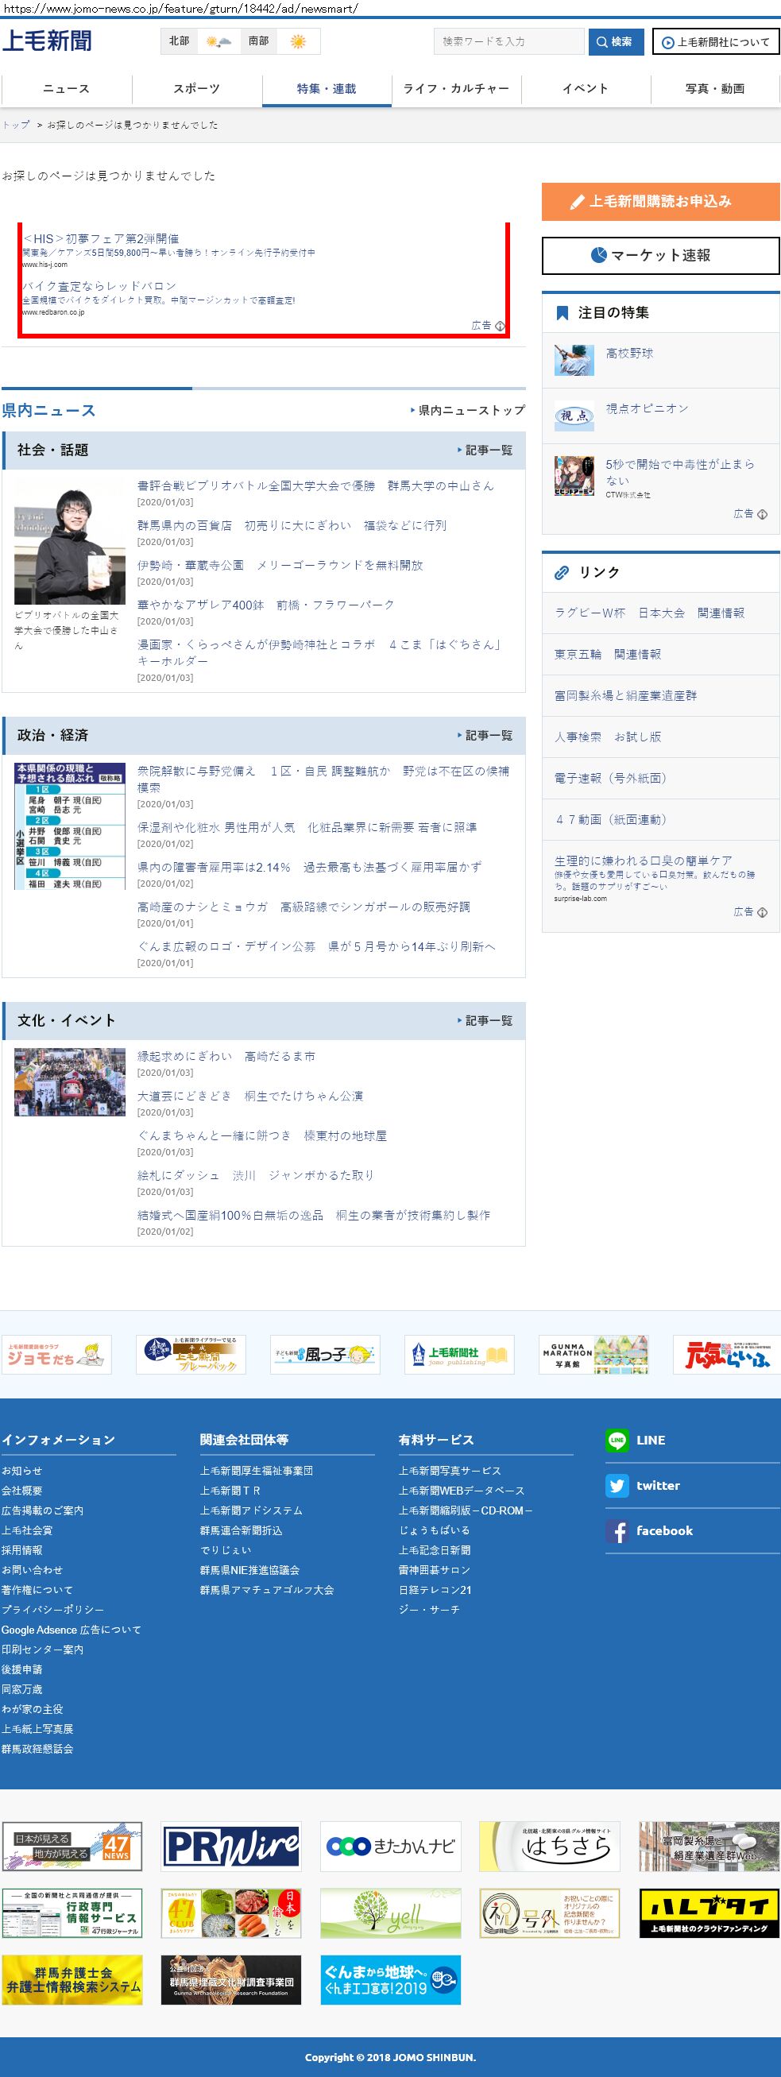Click the LINE social icon

click(617, 1440)
